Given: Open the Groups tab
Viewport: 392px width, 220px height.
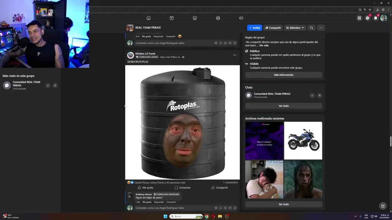Looking at the screenshot, I should point(218,18).
